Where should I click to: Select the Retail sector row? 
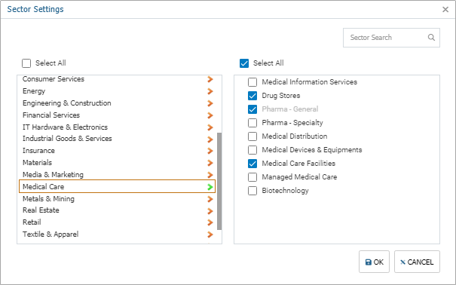point(117,222)
